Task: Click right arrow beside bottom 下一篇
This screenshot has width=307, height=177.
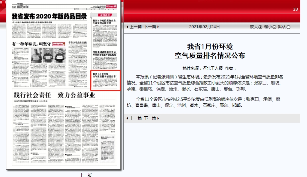Action: click(x=158, y=118)
